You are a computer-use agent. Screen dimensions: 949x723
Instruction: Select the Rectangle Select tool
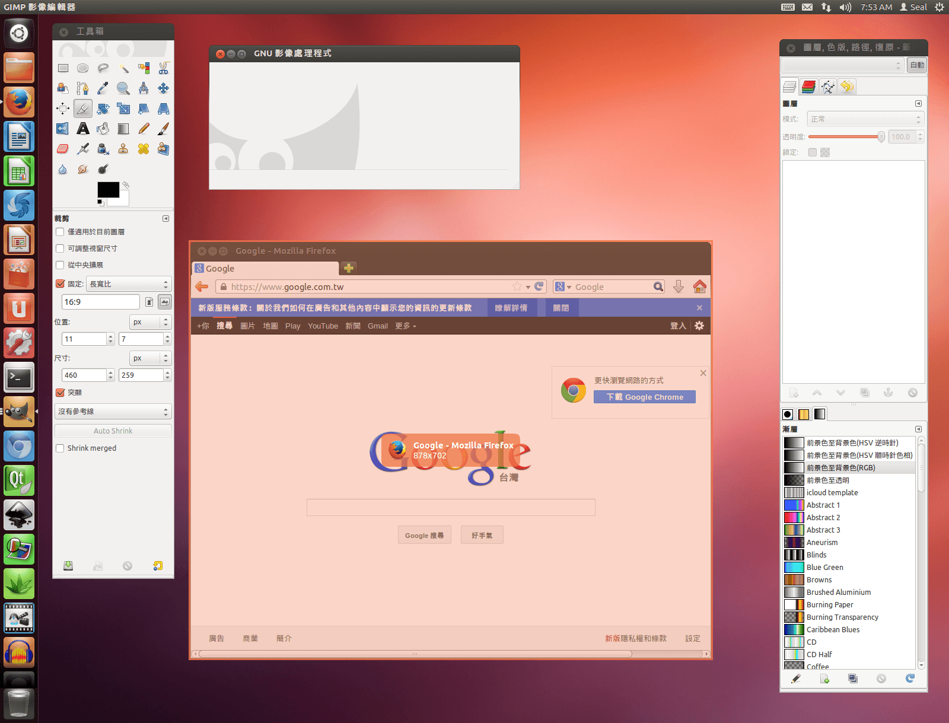point(63,68)
